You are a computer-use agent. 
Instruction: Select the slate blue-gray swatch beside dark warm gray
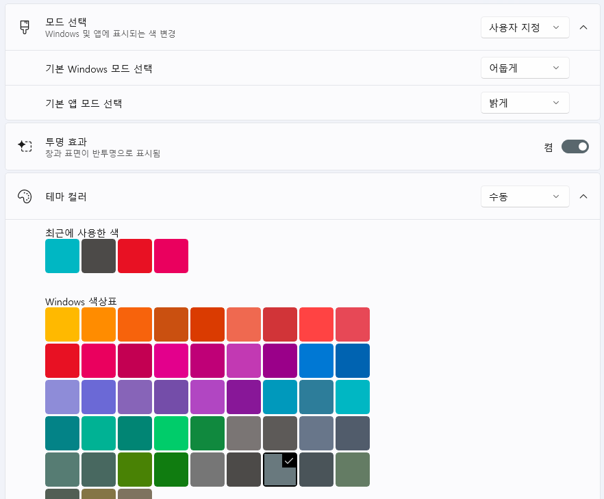[x=316, y=433]
